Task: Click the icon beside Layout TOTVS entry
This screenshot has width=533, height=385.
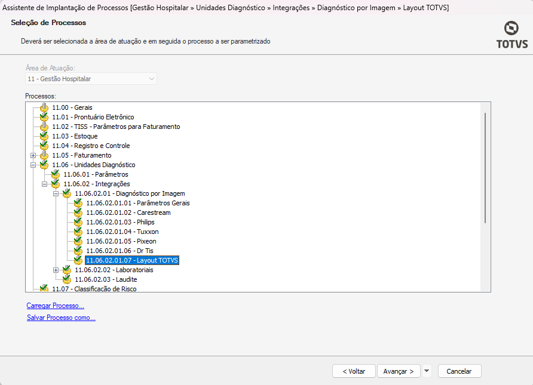Action: pyautogui.click(x=78, y=260)
